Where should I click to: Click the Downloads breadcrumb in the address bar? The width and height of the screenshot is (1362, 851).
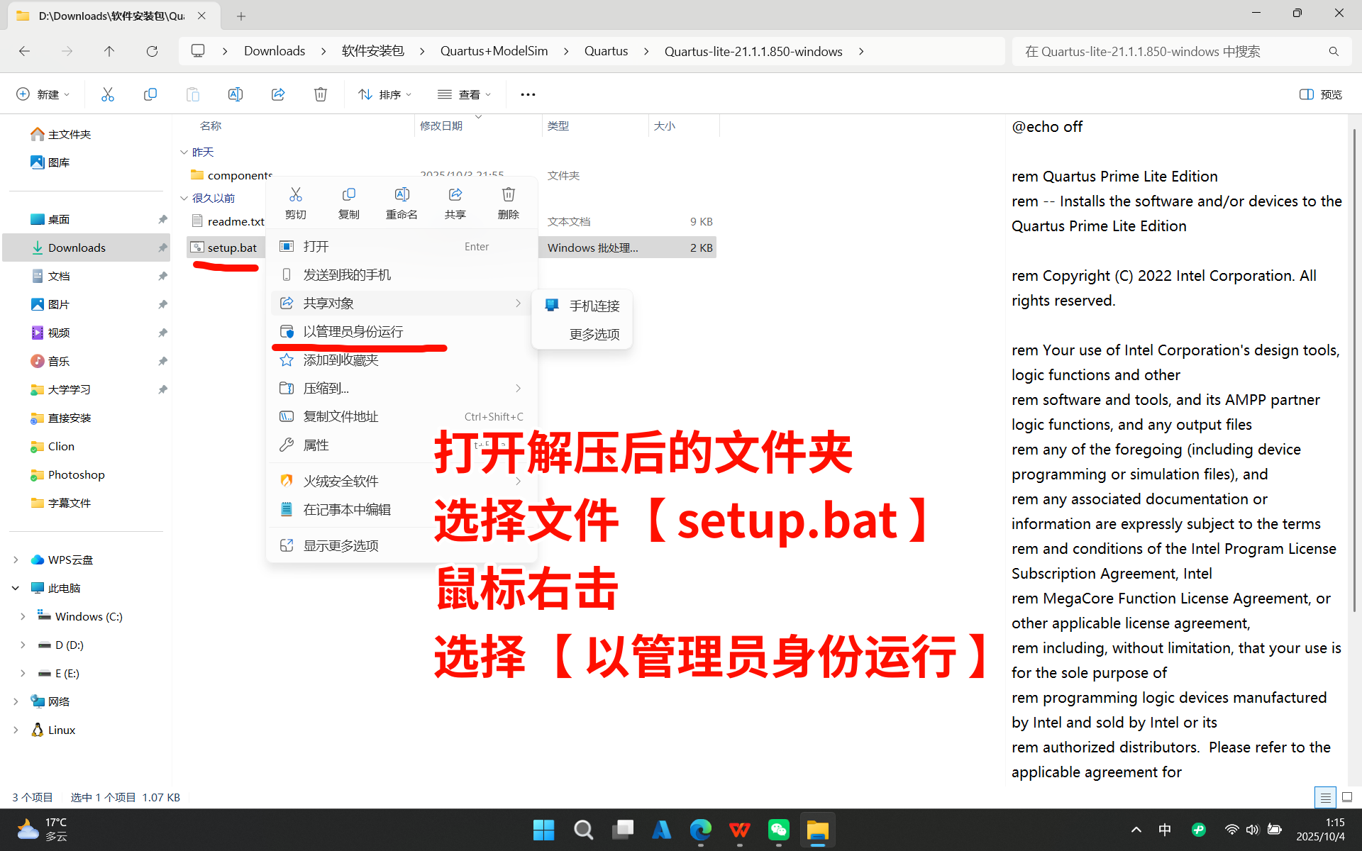click(x=275, y=51)
